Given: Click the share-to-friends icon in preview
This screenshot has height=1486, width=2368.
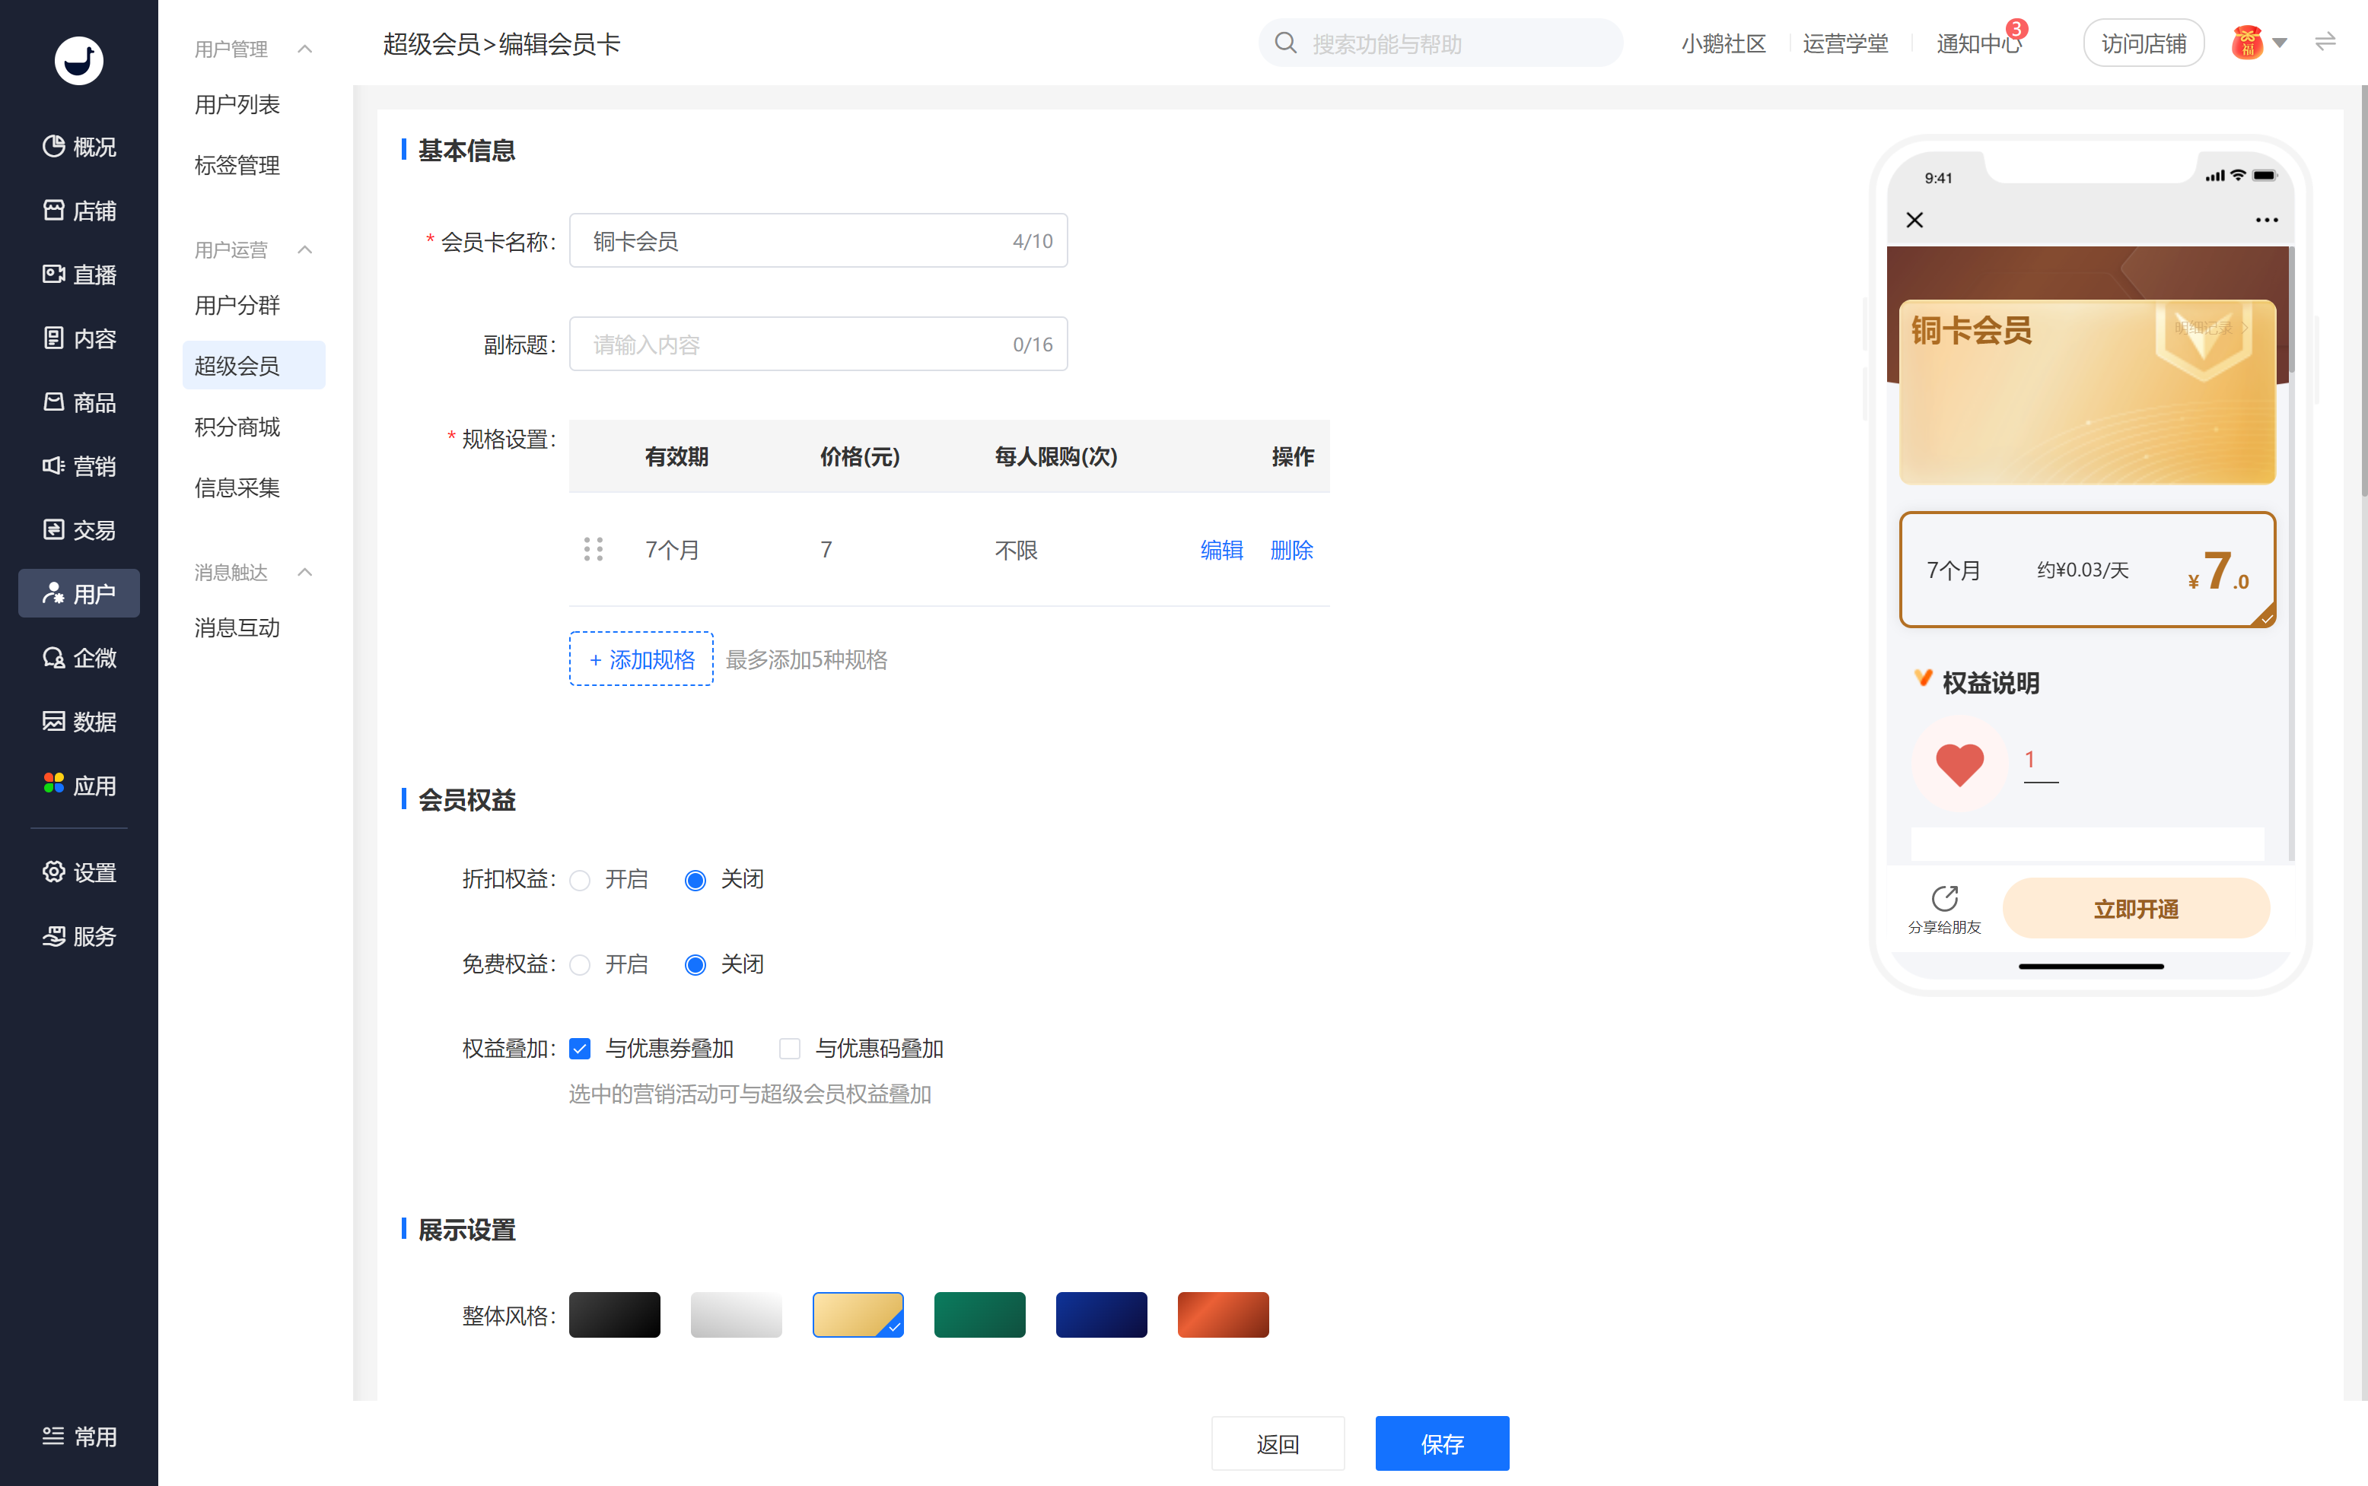Looking at the screenshot, I should click(1944, 898).
